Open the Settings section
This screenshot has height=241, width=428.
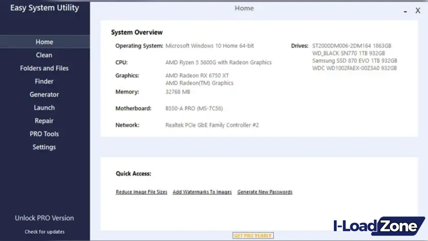point(44,147)
